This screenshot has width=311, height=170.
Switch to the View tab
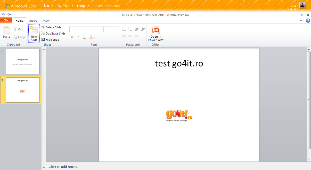click(x=46, y=21)
